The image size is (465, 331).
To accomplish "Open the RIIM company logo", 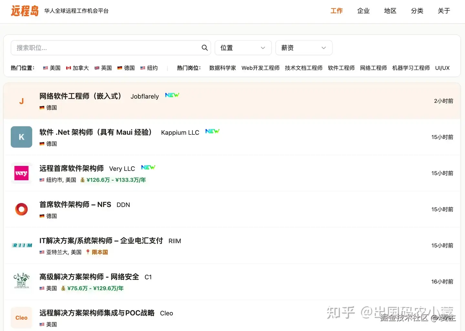I will pos(21,245).
